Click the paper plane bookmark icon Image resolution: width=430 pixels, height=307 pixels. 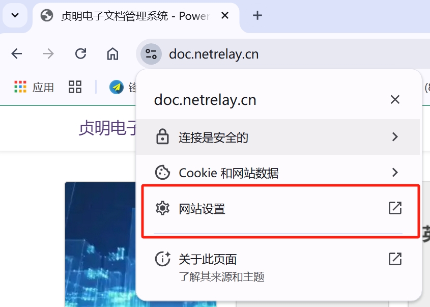pyautogui.click(x=116, y=87)
